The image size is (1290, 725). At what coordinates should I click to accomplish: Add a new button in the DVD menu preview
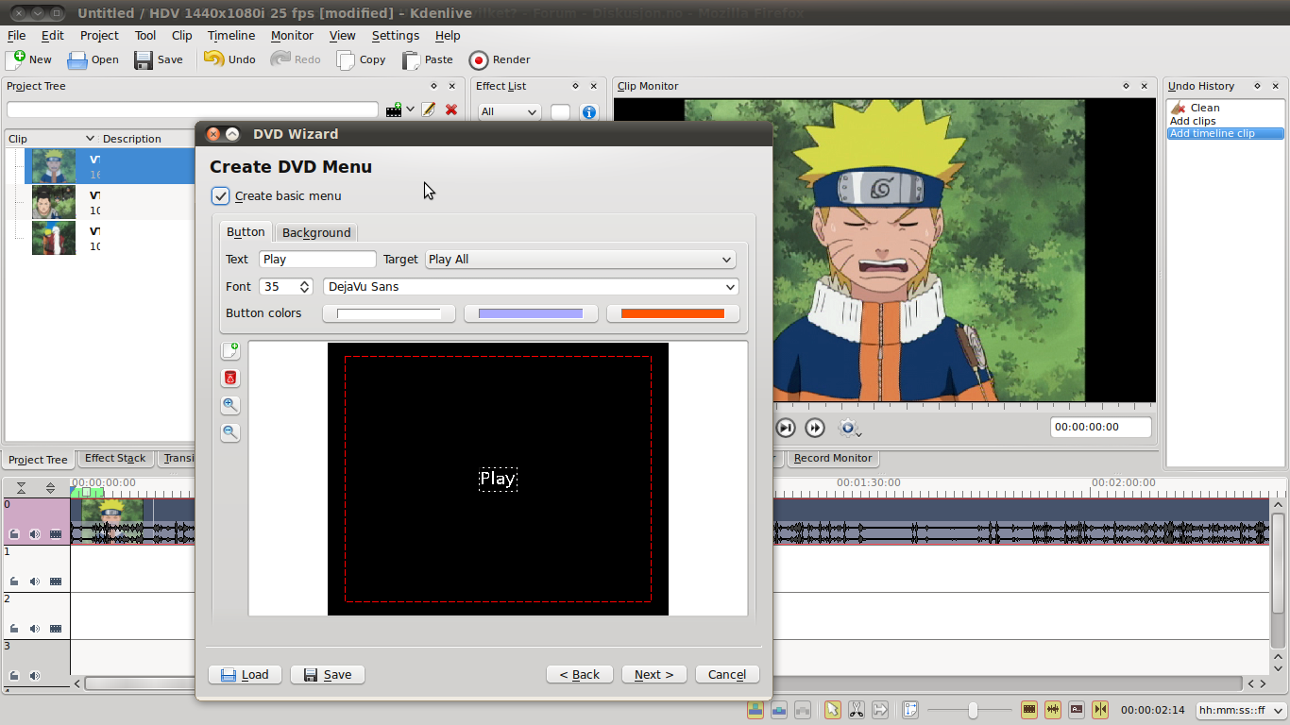point(229,351)
